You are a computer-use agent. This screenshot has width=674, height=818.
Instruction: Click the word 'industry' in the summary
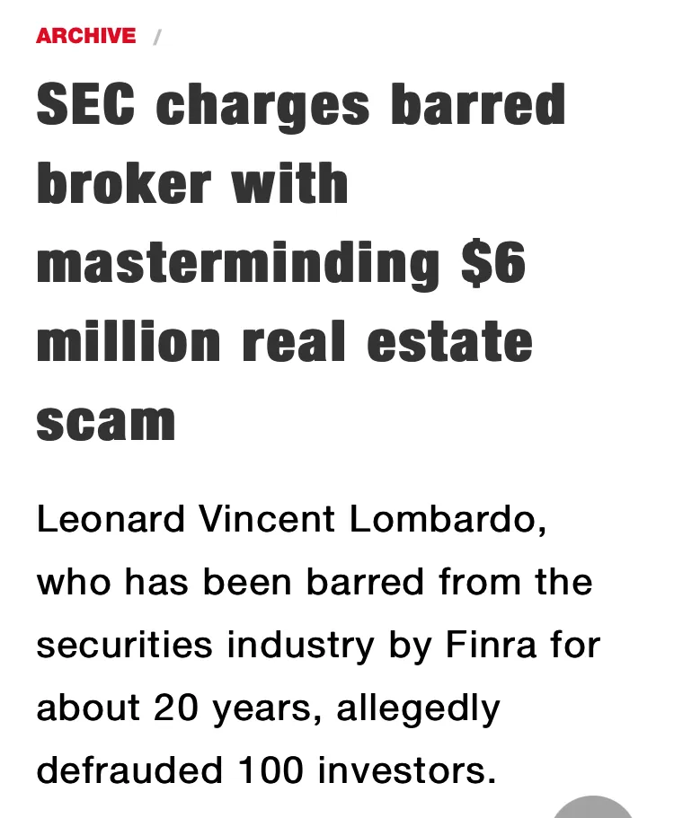(x=301, y=646)
